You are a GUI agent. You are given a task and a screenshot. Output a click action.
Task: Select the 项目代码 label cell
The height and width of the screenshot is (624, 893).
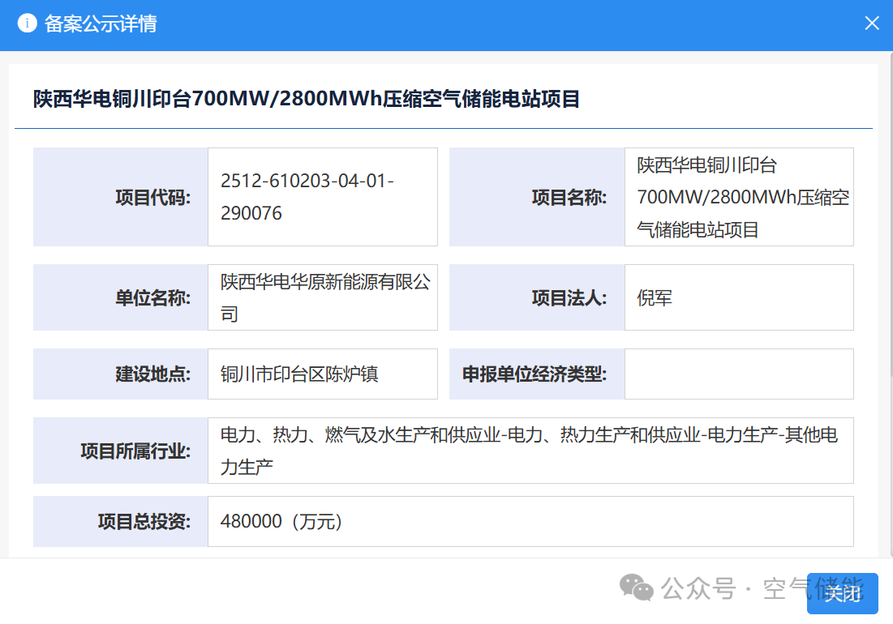tap(121, 197)
